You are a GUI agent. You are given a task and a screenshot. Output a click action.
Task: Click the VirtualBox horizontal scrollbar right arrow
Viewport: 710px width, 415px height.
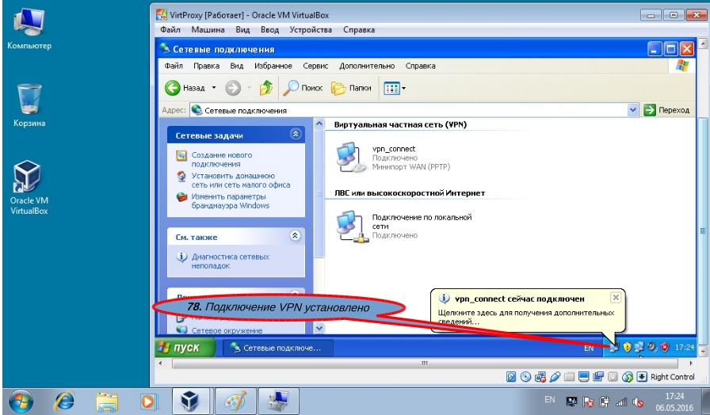pos(690,363)
